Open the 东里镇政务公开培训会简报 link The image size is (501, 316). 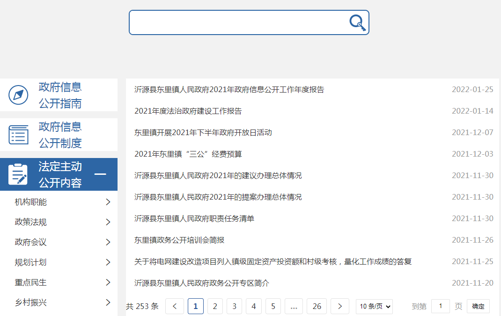pos(179,240)
